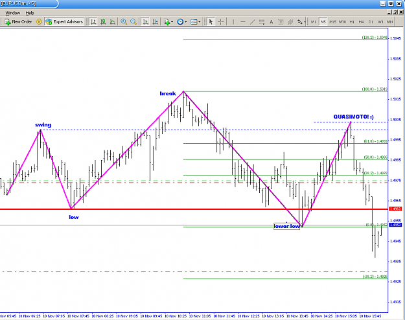
Task: Switch timeframe to H1
Action: pos(352,21)
